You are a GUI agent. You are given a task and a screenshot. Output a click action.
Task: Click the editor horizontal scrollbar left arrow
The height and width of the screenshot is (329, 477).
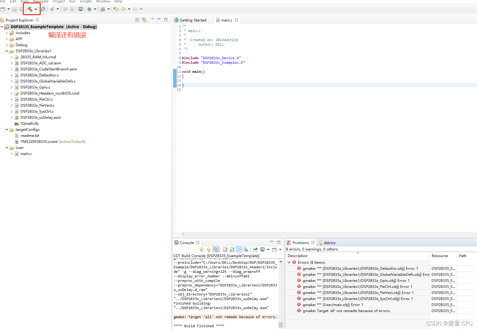(x=184, y=234)
